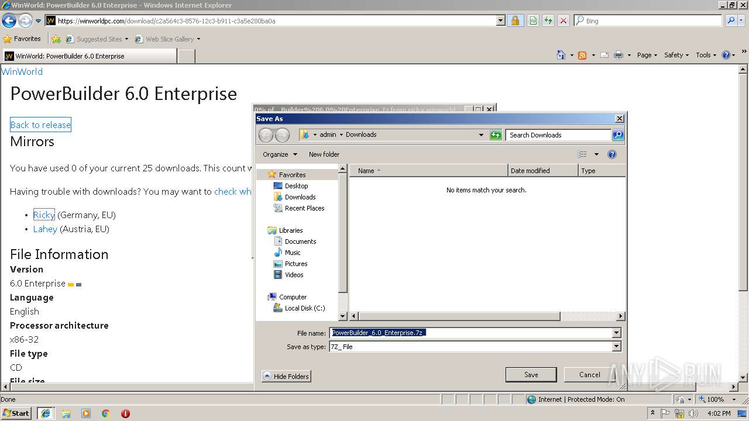This screenshot has width=749, height=421.
Task: Open Favorites star button
Action: [x=22, y=39]
